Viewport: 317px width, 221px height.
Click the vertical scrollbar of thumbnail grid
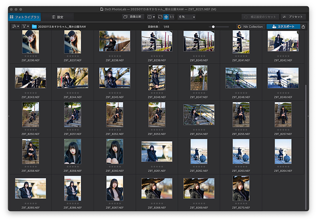pyautogui.click(x=306, y=147)
